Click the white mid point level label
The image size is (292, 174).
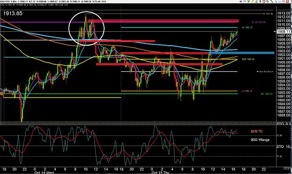(x=265, y=71)
